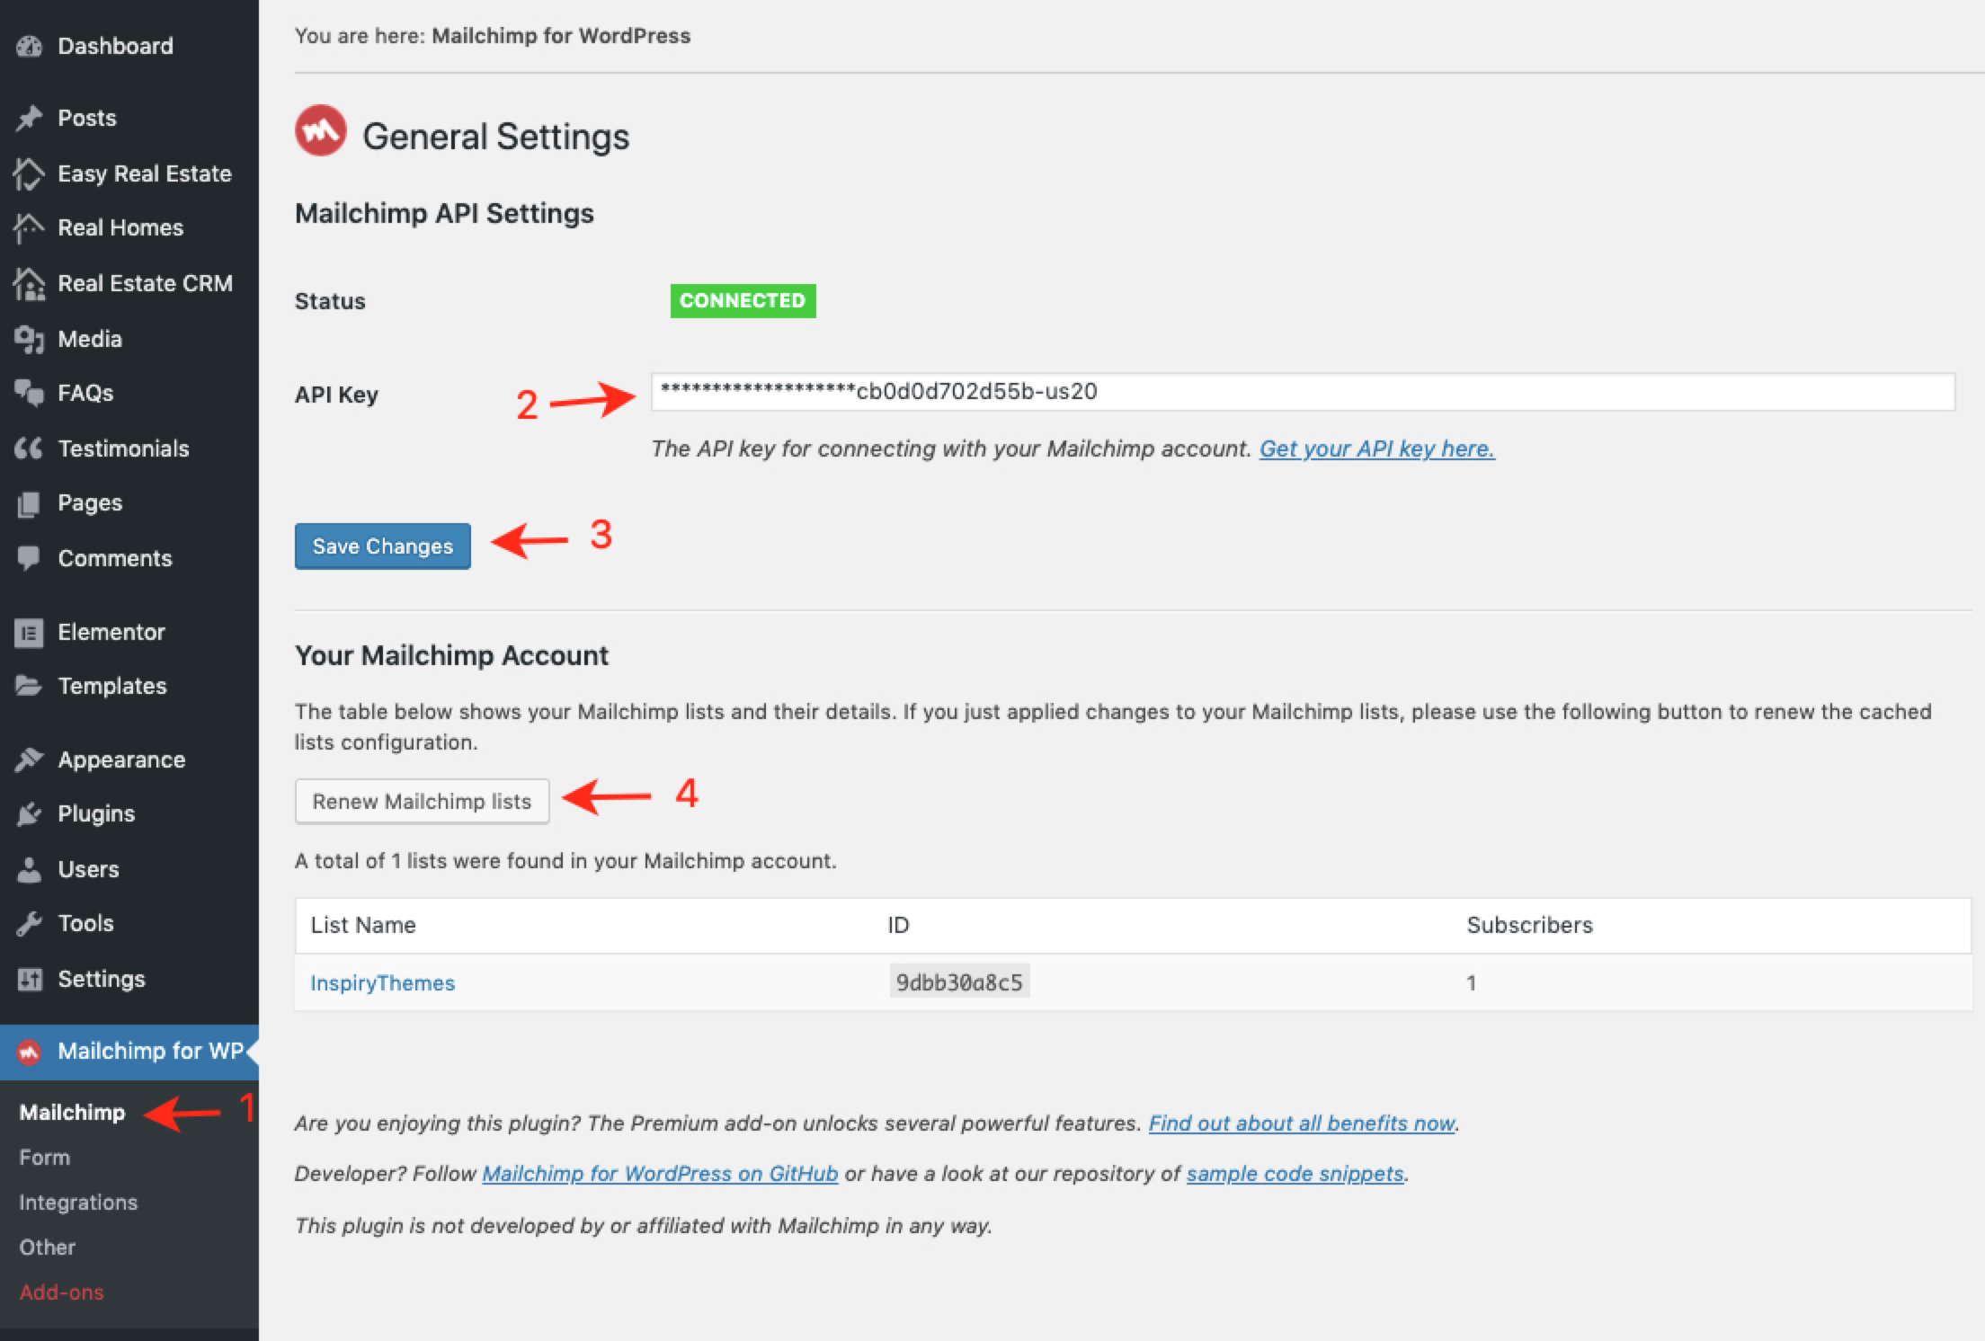Open the Integrations submenu item
The height and width of the screenshot is (1341, 1985).
coord(78,1203)
